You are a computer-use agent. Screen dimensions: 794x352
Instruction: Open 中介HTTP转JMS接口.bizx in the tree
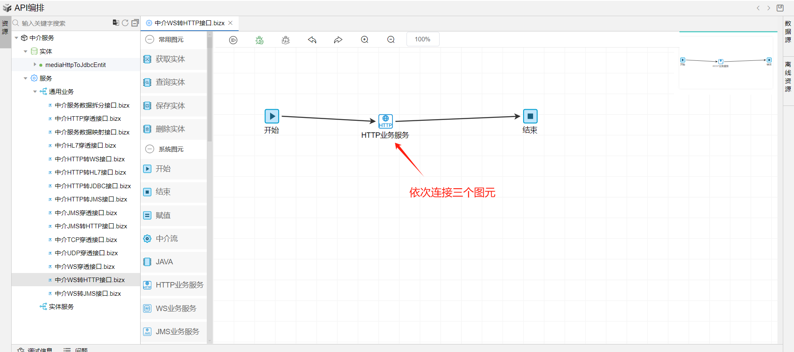click(x=91, y=199)
